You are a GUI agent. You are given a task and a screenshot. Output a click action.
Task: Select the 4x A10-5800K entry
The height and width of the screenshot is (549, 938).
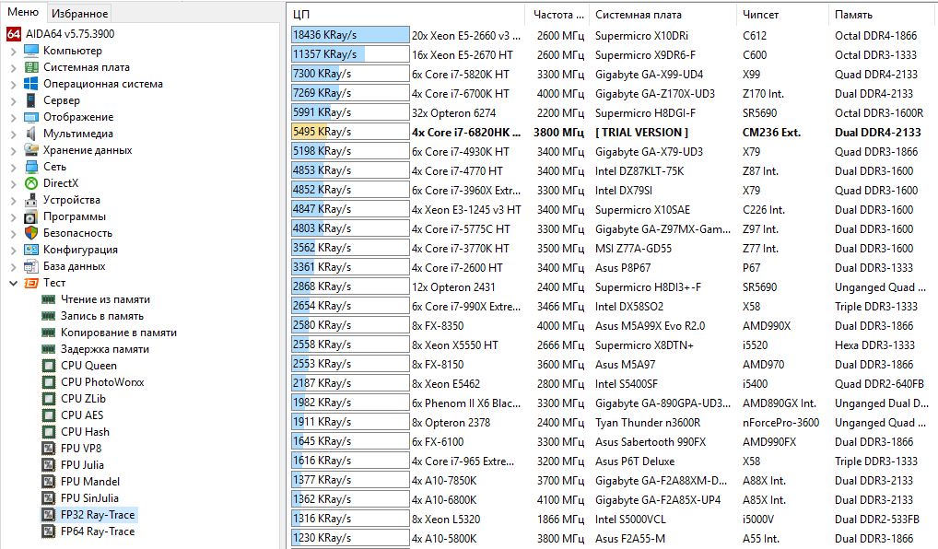point(444,538)
